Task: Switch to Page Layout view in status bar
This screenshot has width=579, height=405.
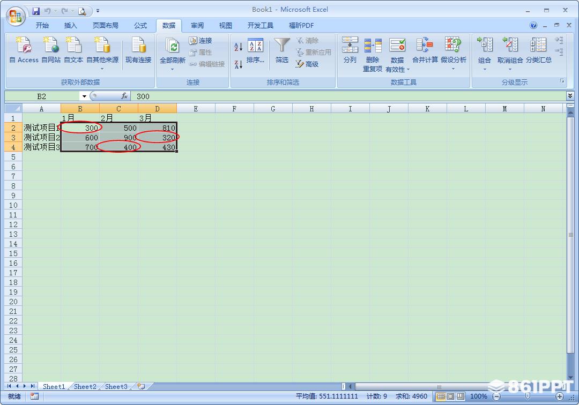Action: (x=451, y=396)
